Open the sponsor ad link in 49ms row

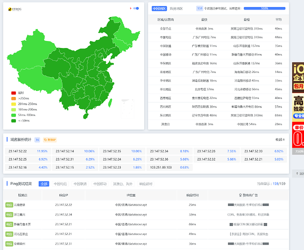pyautogui.click(x=248, y=234)
